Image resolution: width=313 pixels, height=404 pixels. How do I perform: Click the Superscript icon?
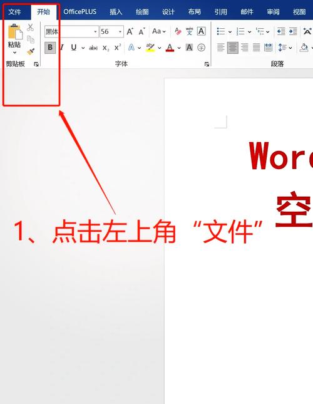point(118,48)
